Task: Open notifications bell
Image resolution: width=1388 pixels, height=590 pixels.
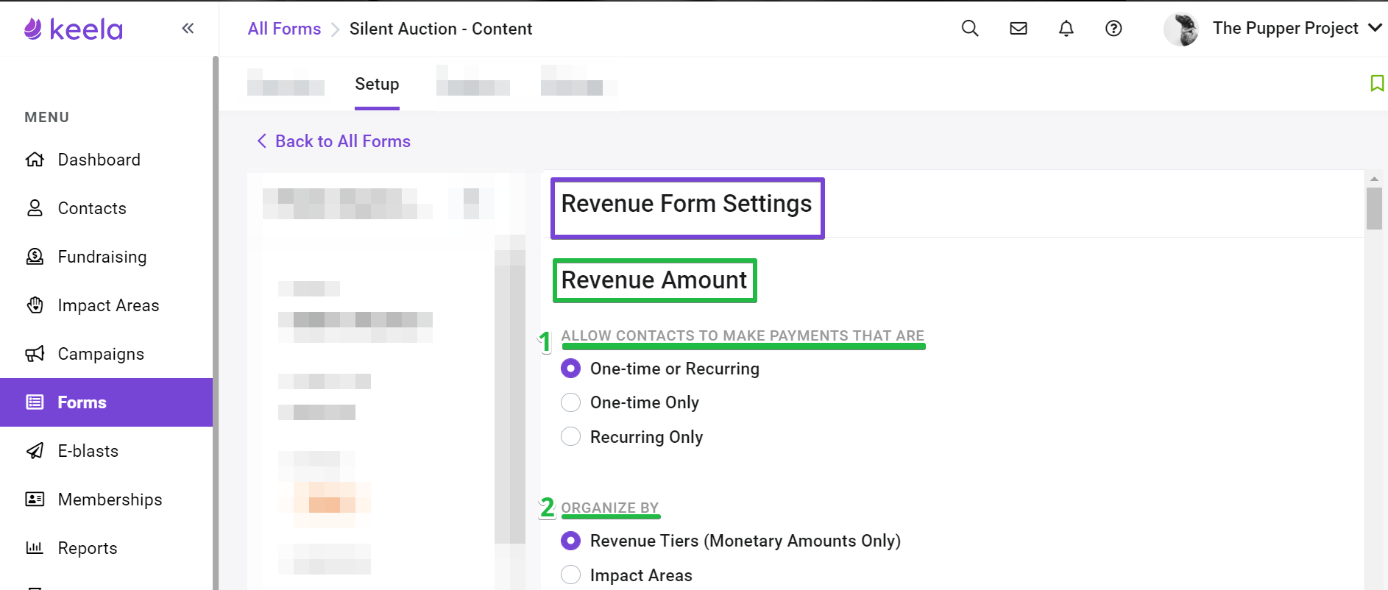Action: coord(1066,29)
